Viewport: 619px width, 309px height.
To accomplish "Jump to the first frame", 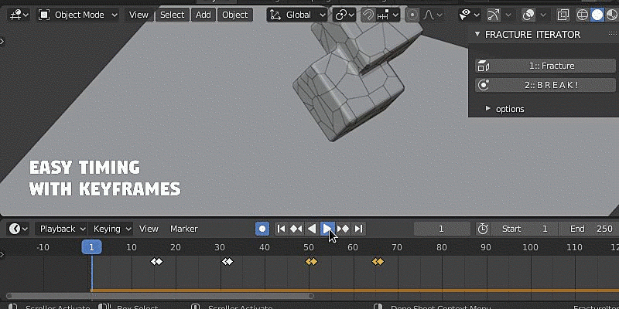I will (x=281, y=229).
